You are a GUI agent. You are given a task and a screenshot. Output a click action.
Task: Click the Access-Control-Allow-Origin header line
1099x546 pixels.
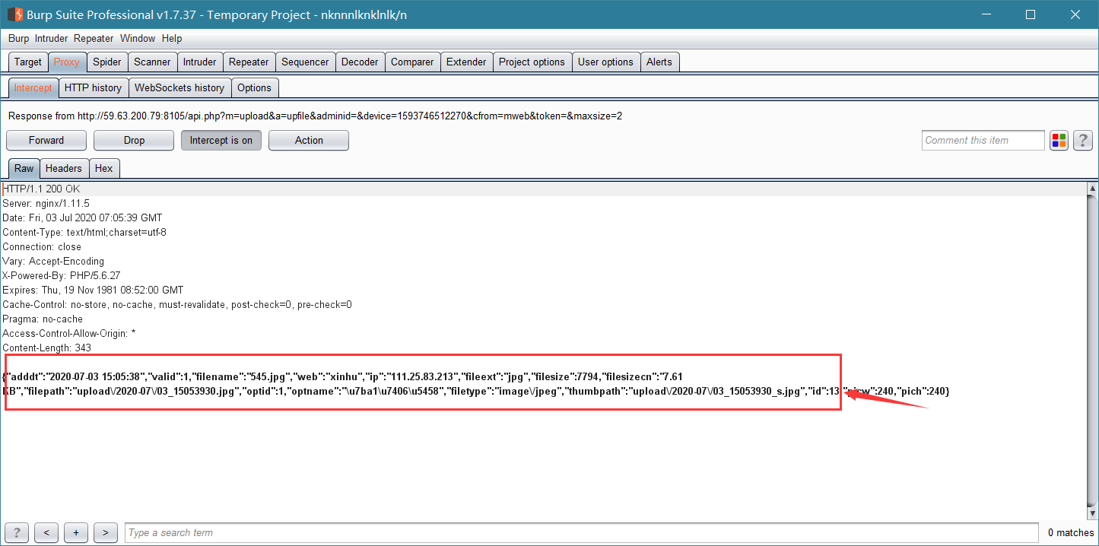click(69, 333)
